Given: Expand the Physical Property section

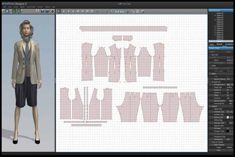Looking at the screenshot, I should [210, 142].
